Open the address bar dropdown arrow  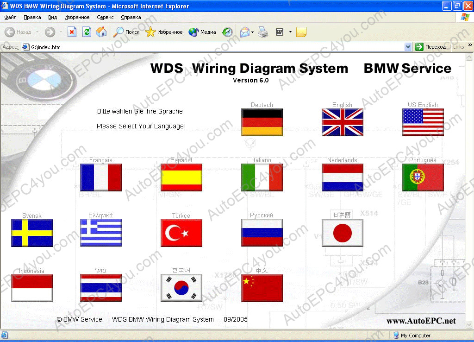pos(408,47)
